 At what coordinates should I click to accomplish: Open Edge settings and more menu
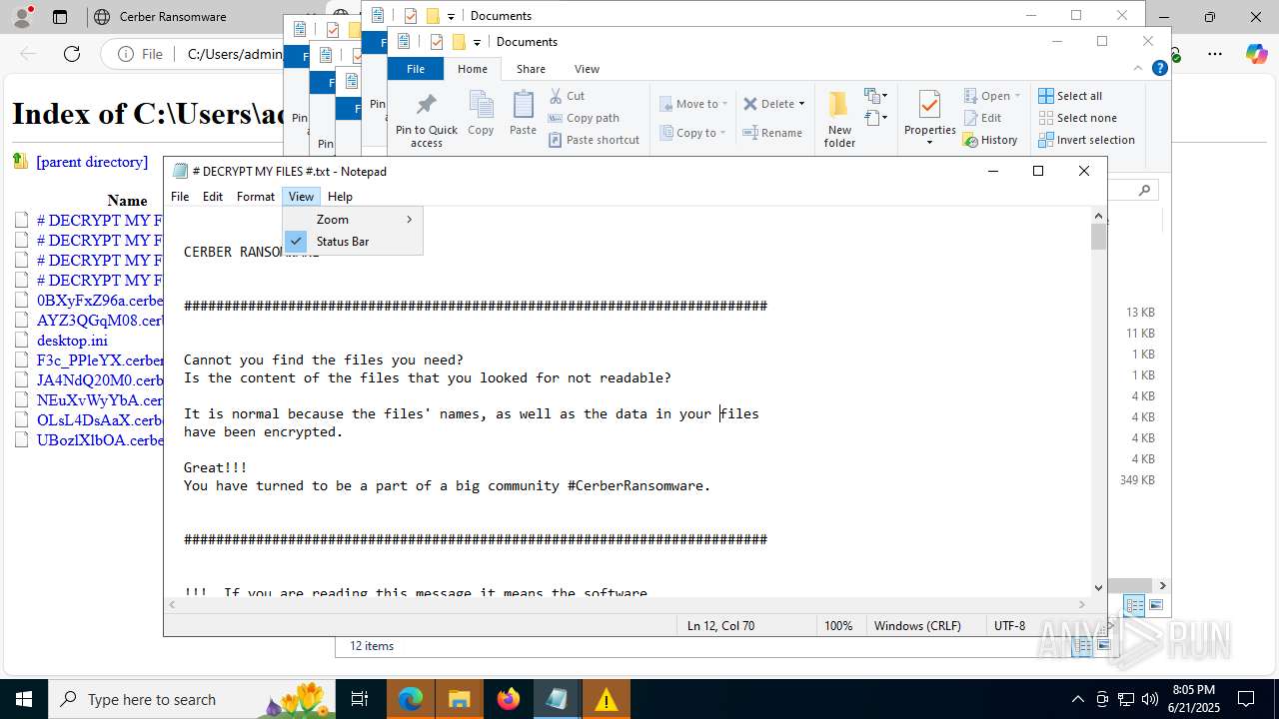pos(1215,54)
